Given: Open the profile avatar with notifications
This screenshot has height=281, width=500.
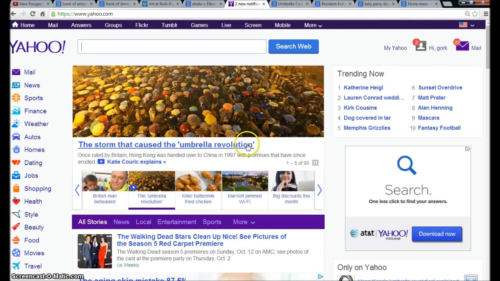Looking at the screenshot, I should tap(420, 46).
